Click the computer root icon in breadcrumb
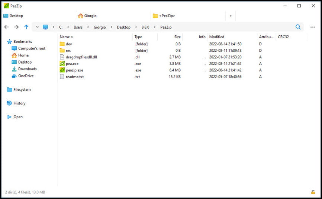This screenshot has width=322, height=199. [45, 27]
